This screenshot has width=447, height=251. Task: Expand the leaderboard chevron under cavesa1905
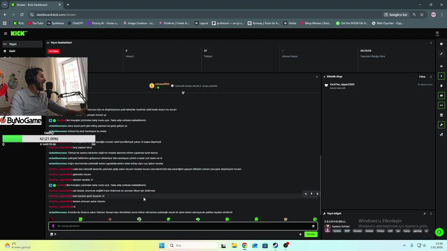pos(183,93)
